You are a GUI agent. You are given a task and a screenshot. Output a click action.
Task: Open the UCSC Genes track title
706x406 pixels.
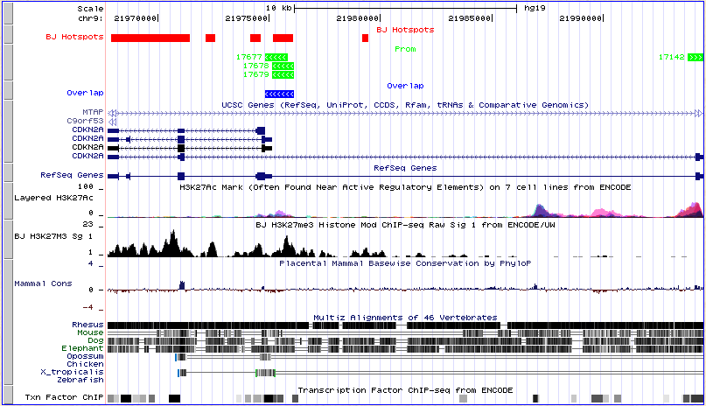(405, 105)
